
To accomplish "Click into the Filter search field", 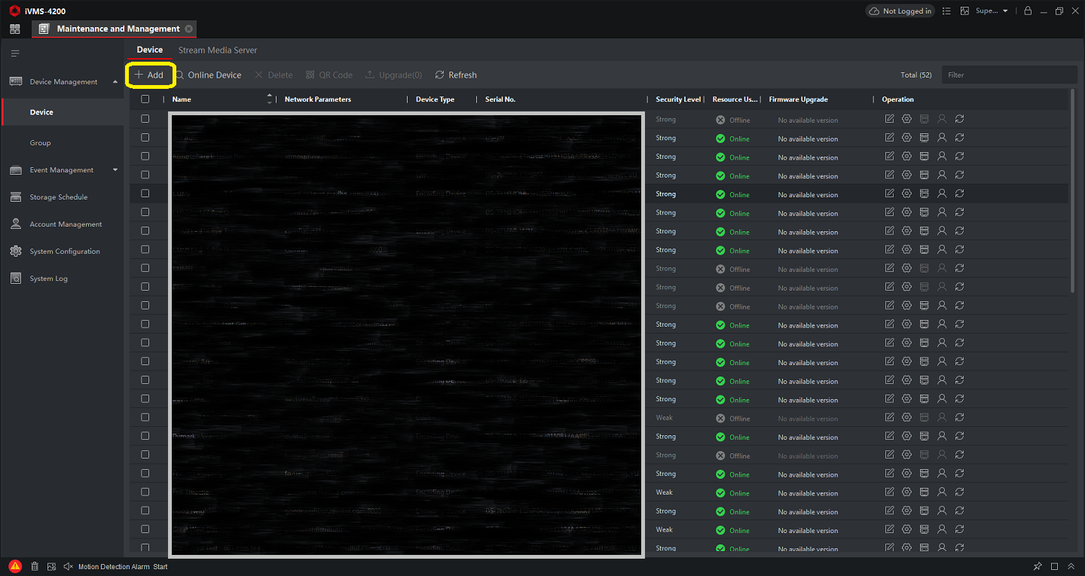I will pos(1008,75).
